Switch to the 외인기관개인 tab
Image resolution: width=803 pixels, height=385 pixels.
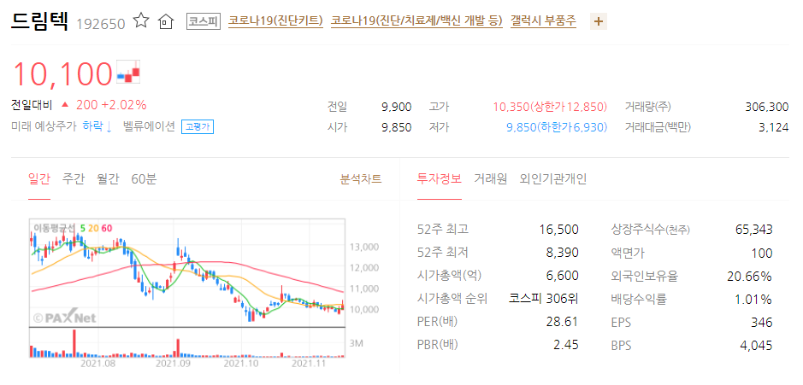(553, 179)
